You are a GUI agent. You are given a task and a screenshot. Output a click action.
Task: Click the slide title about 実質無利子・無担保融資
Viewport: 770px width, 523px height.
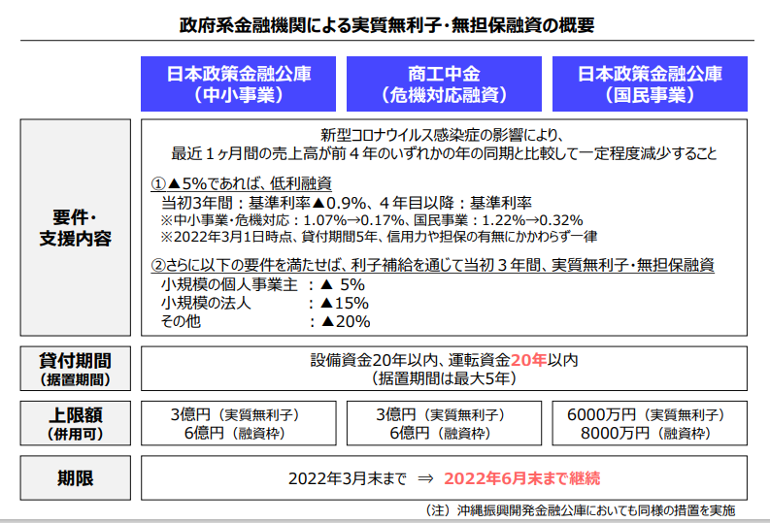[386, 23]
